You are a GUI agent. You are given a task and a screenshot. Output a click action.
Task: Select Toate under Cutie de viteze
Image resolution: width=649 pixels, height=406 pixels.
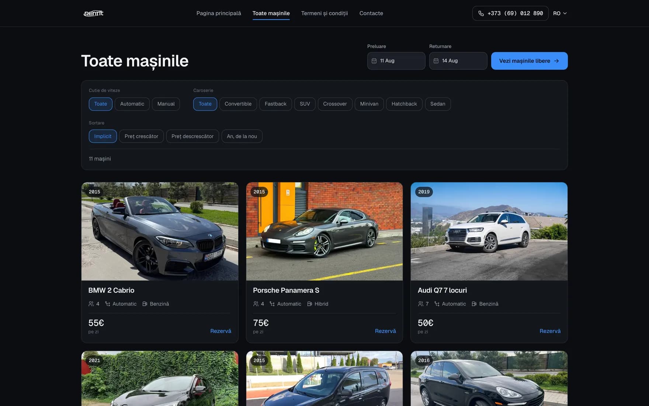pos(101,104)
